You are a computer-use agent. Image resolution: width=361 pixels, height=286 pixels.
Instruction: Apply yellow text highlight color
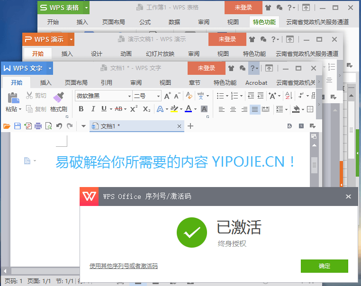point(174,109)
